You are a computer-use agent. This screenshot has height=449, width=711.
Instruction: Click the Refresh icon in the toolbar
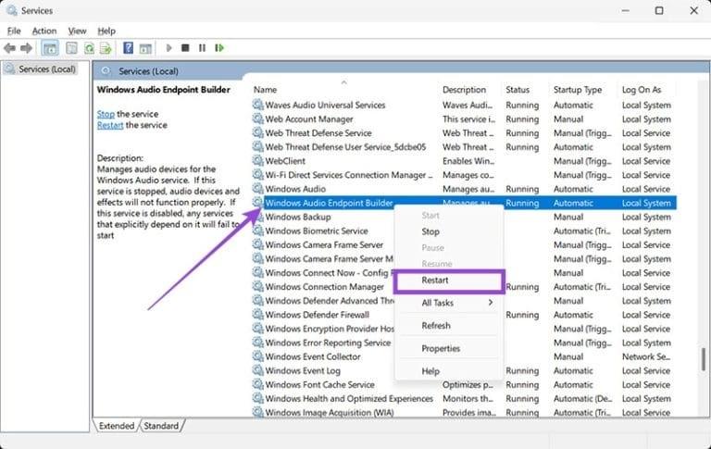pos(90,47)
